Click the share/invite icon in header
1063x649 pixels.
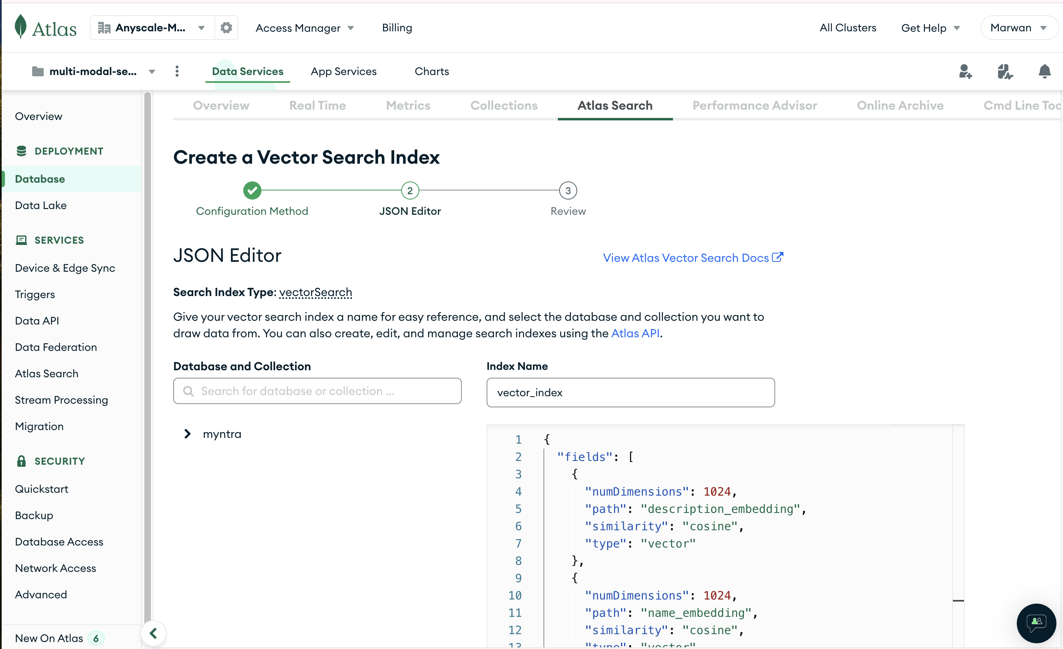[x=966, y=71]
